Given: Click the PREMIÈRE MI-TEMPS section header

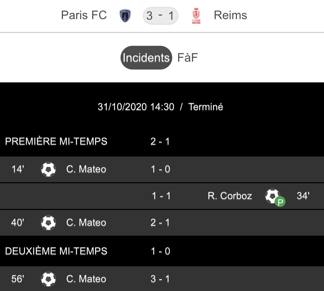Looking at the screenshot, I should click(x=56, y=141).
